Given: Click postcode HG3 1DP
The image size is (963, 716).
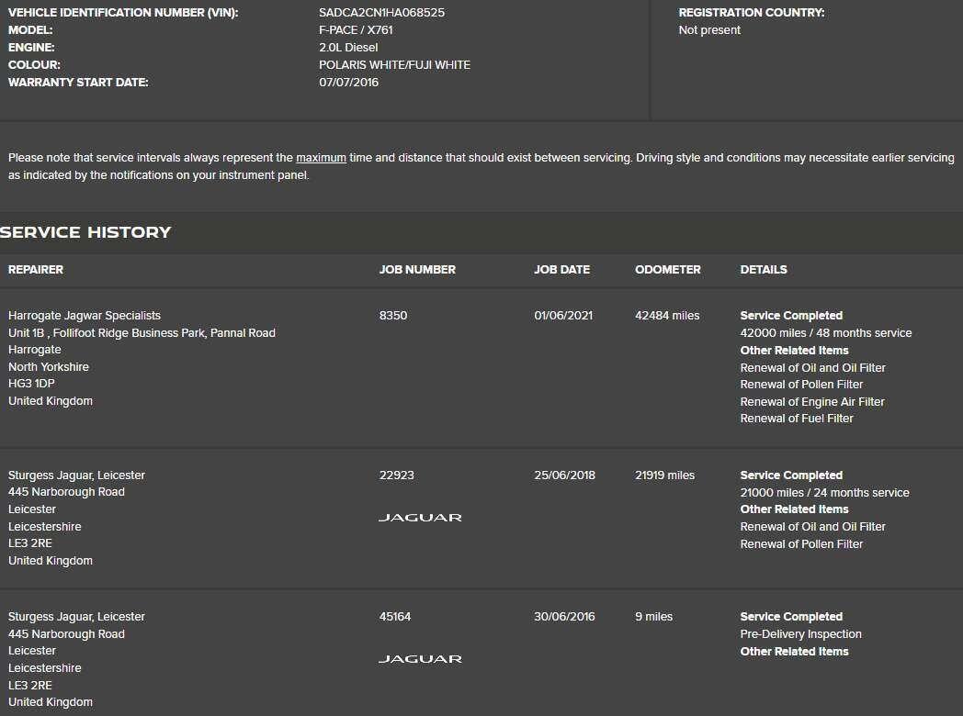Looking at the screenshot, I should coord(31,384).
